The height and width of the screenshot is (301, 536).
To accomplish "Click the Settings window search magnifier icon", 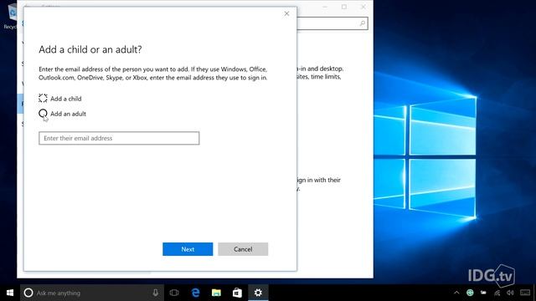I will point(363,23).
